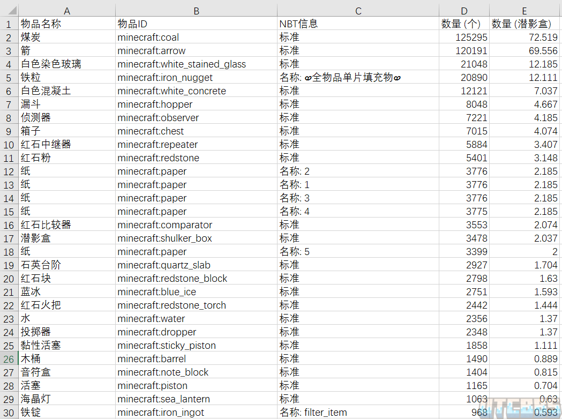The width and height of the screenshot is (562, 419).
Task: Click the cell '红石比较器'
Action: (x=66, y=225)
